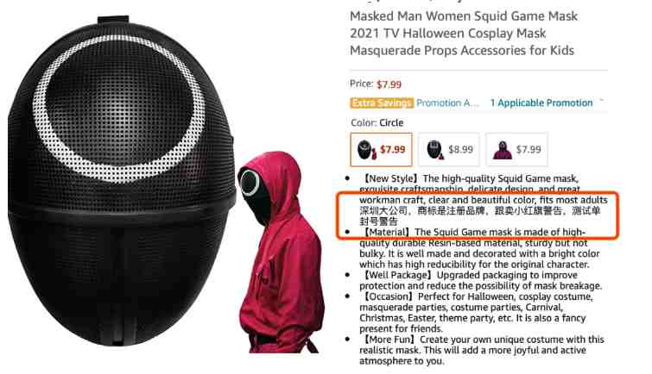Image resolution: width=652 pixels, height=374 pixels.
Task: Open the 1 Applicable Promotion link
Action: pyautogui.click(x=541, y=103)
